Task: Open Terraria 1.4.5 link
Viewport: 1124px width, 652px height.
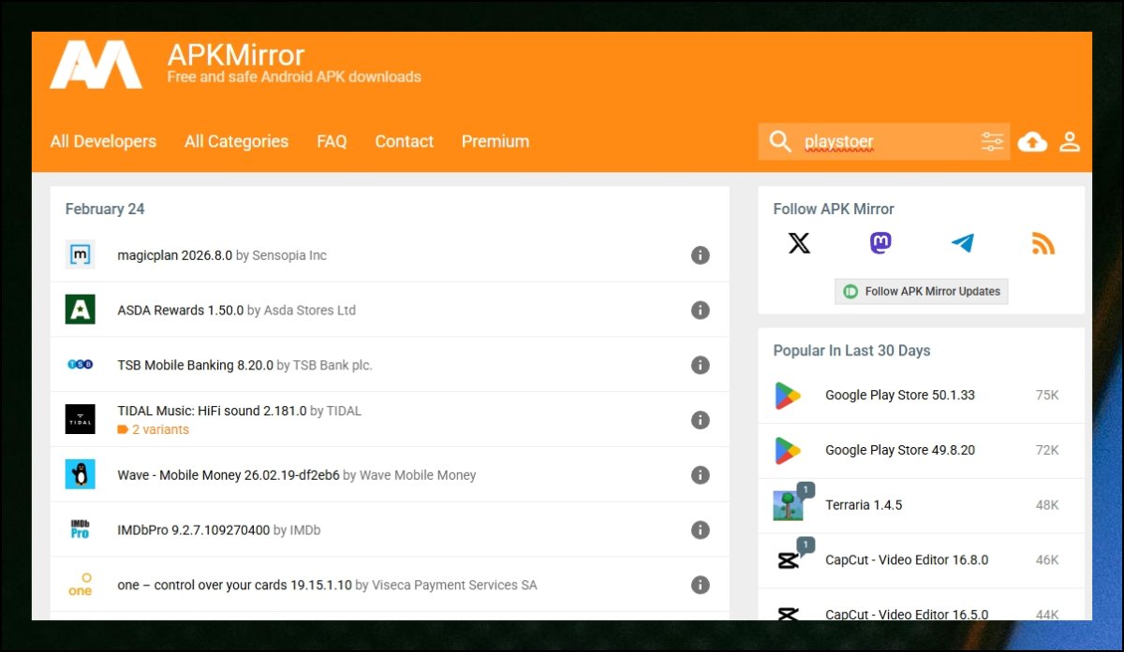Action: (864, 505)
